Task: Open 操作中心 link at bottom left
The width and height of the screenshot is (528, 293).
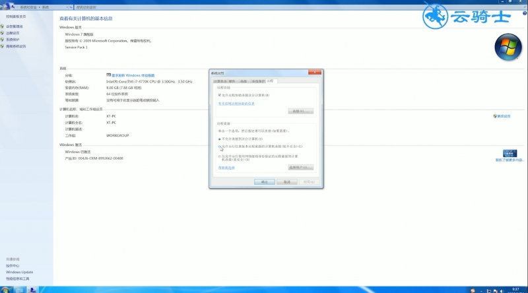Action: point(13,266)
